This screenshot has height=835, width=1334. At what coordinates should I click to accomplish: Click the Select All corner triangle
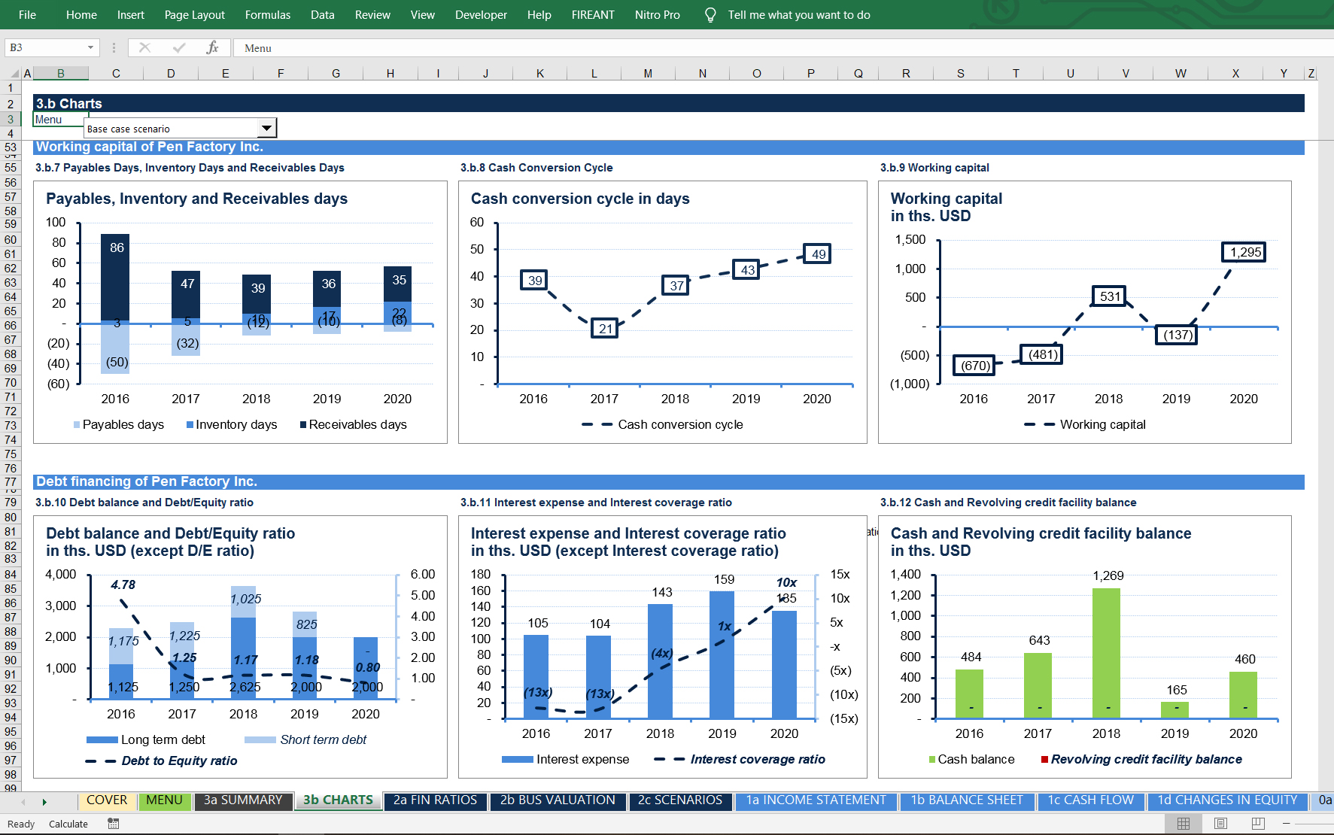click(x=14, y=74)
